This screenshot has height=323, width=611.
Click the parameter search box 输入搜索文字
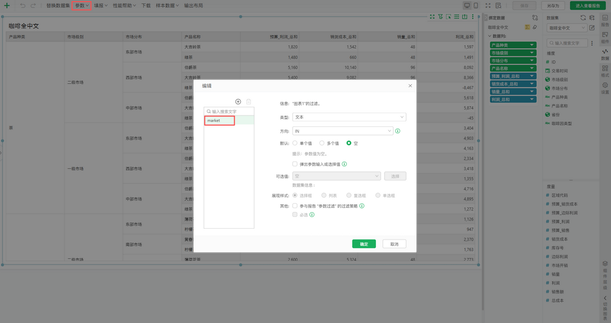[x=230, y=111]
